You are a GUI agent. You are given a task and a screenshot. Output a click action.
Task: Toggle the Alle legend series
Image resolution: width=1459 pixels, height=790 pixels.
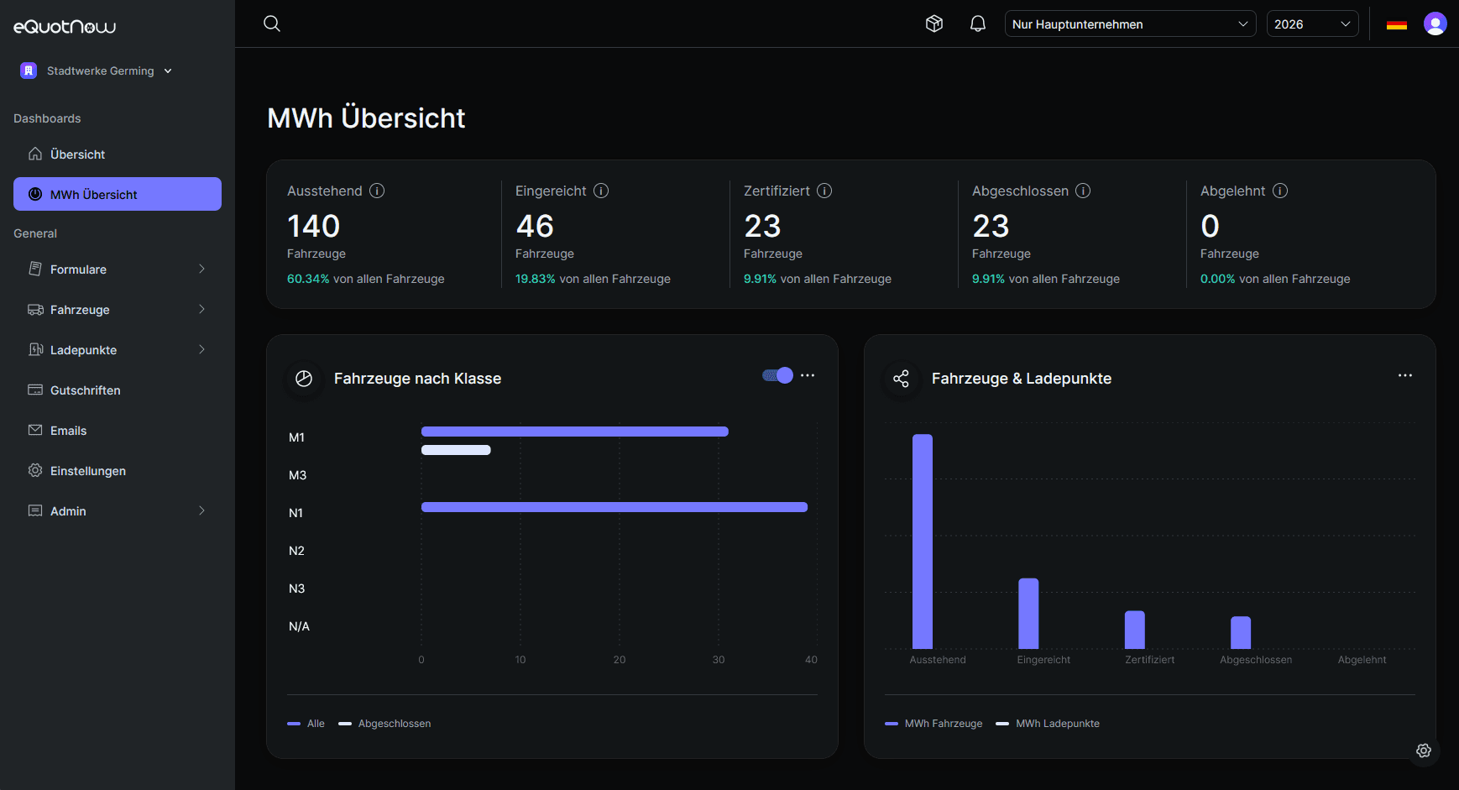point(306,724)
